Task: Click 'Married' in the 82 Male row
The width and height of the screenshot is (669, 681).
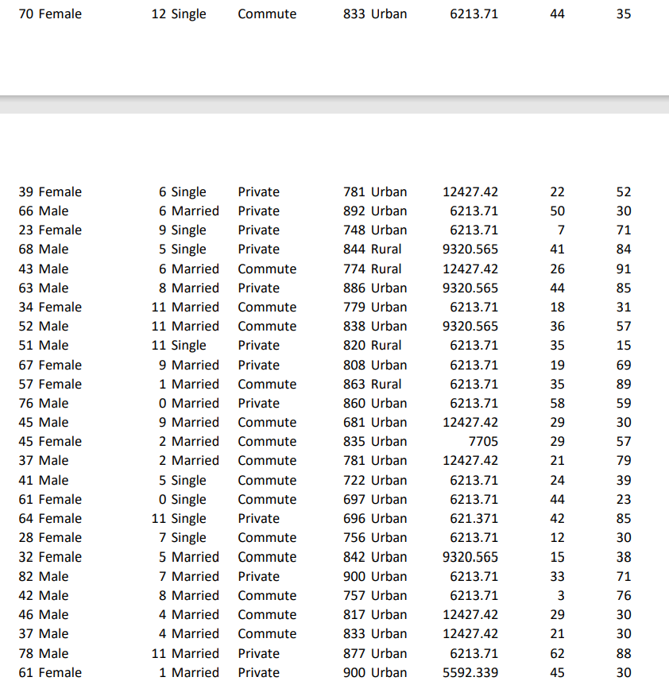Action: [195, 576]
